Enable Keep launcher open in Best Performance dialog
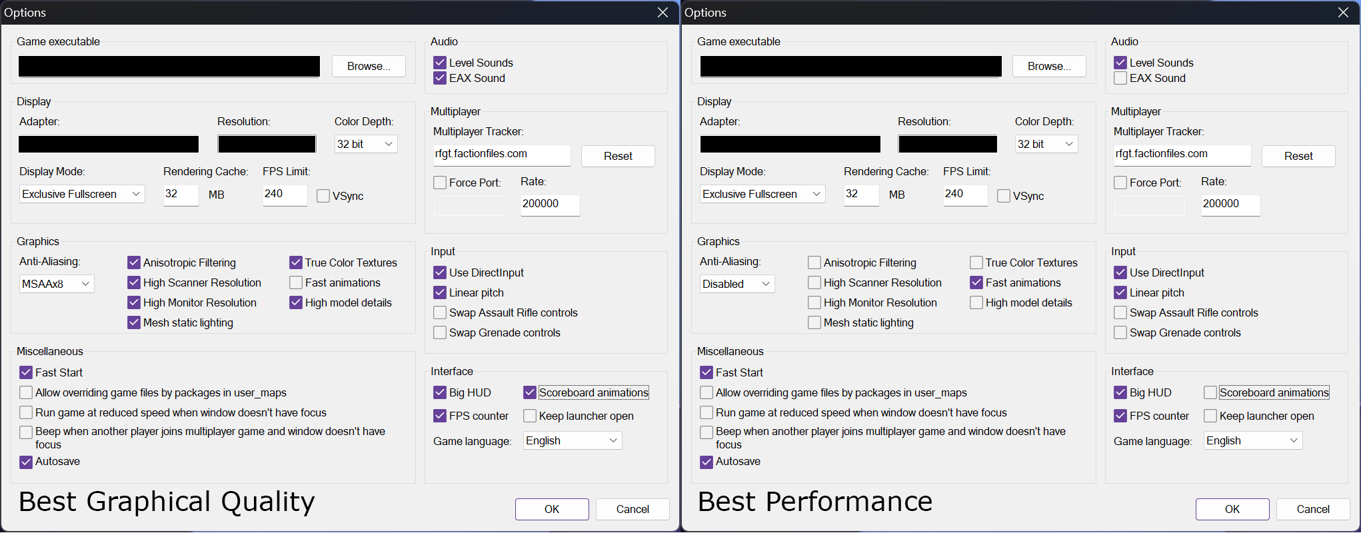The height and width of the screenshot is (533, 1361). click(x=1210, y=416)
